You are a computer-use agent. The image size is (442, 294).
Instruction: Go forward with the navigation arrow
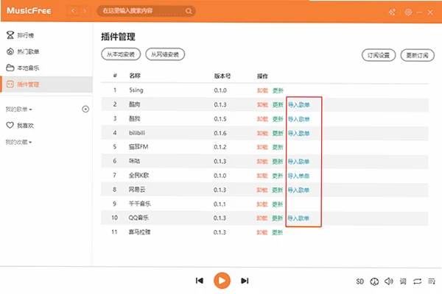85,11
